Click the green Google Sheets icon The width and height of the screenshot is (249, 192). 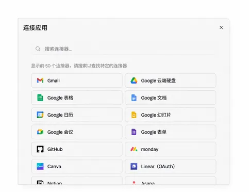40,98
